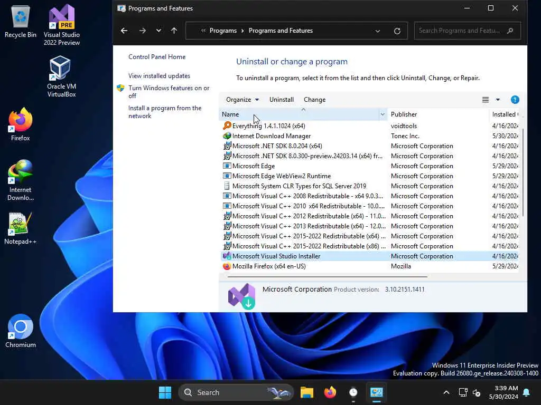This screenshot has height=405, width=541.
Task: Open Install a program from the network
Action: (x=165, y=112)
